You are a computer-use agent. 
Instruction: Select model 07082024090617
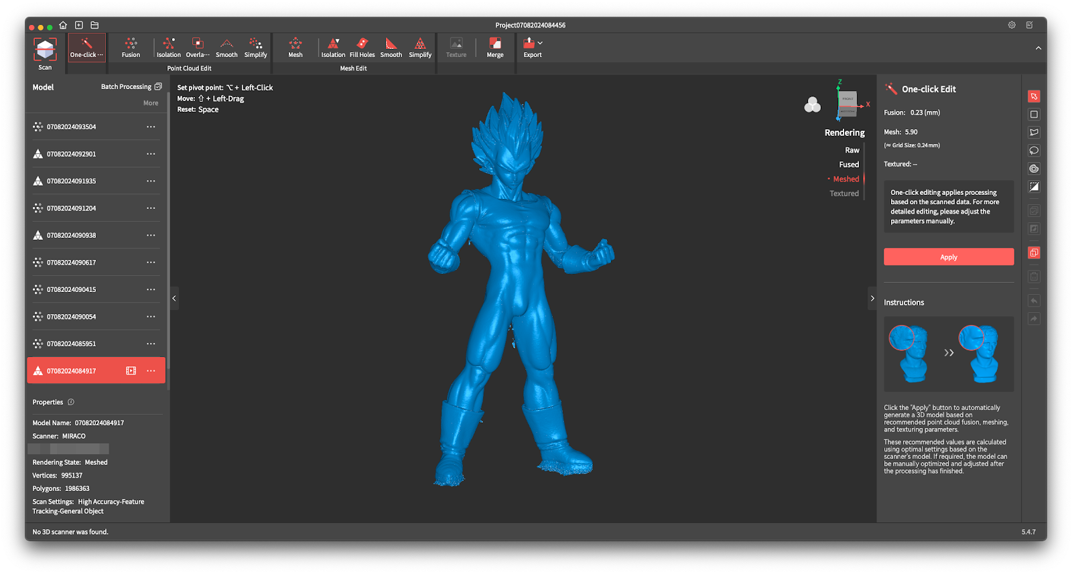pyautogui.click(x=96, y=263)
